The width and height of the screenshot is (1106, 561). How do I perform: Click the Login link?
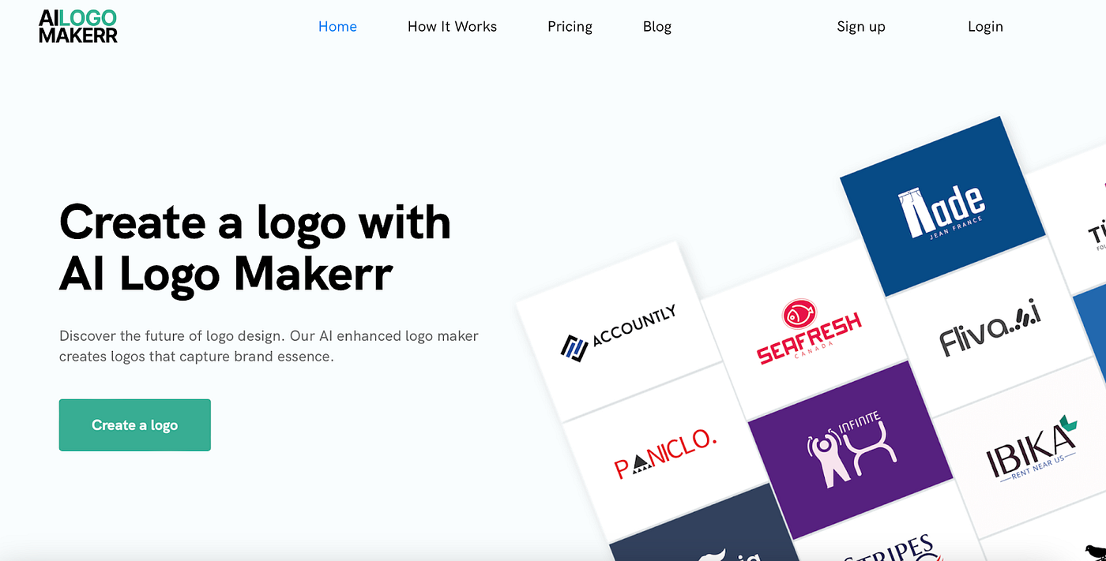(x=985, y=26)
